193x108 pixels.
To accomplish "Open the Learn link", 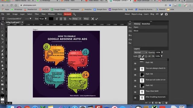I will tap(146, 14).
